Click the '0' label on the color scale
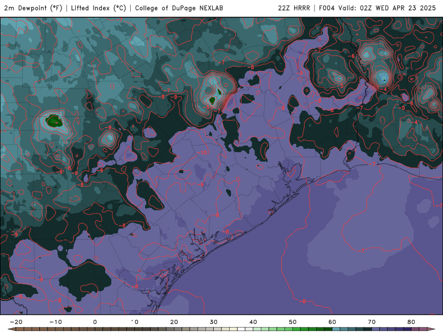443x332 pixels. tap(95, 322)
